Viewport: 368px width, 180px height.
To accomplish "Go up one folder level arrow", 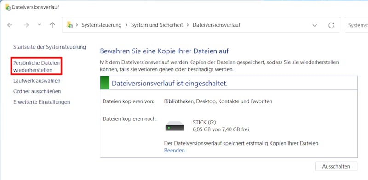I will pos(52,25).
